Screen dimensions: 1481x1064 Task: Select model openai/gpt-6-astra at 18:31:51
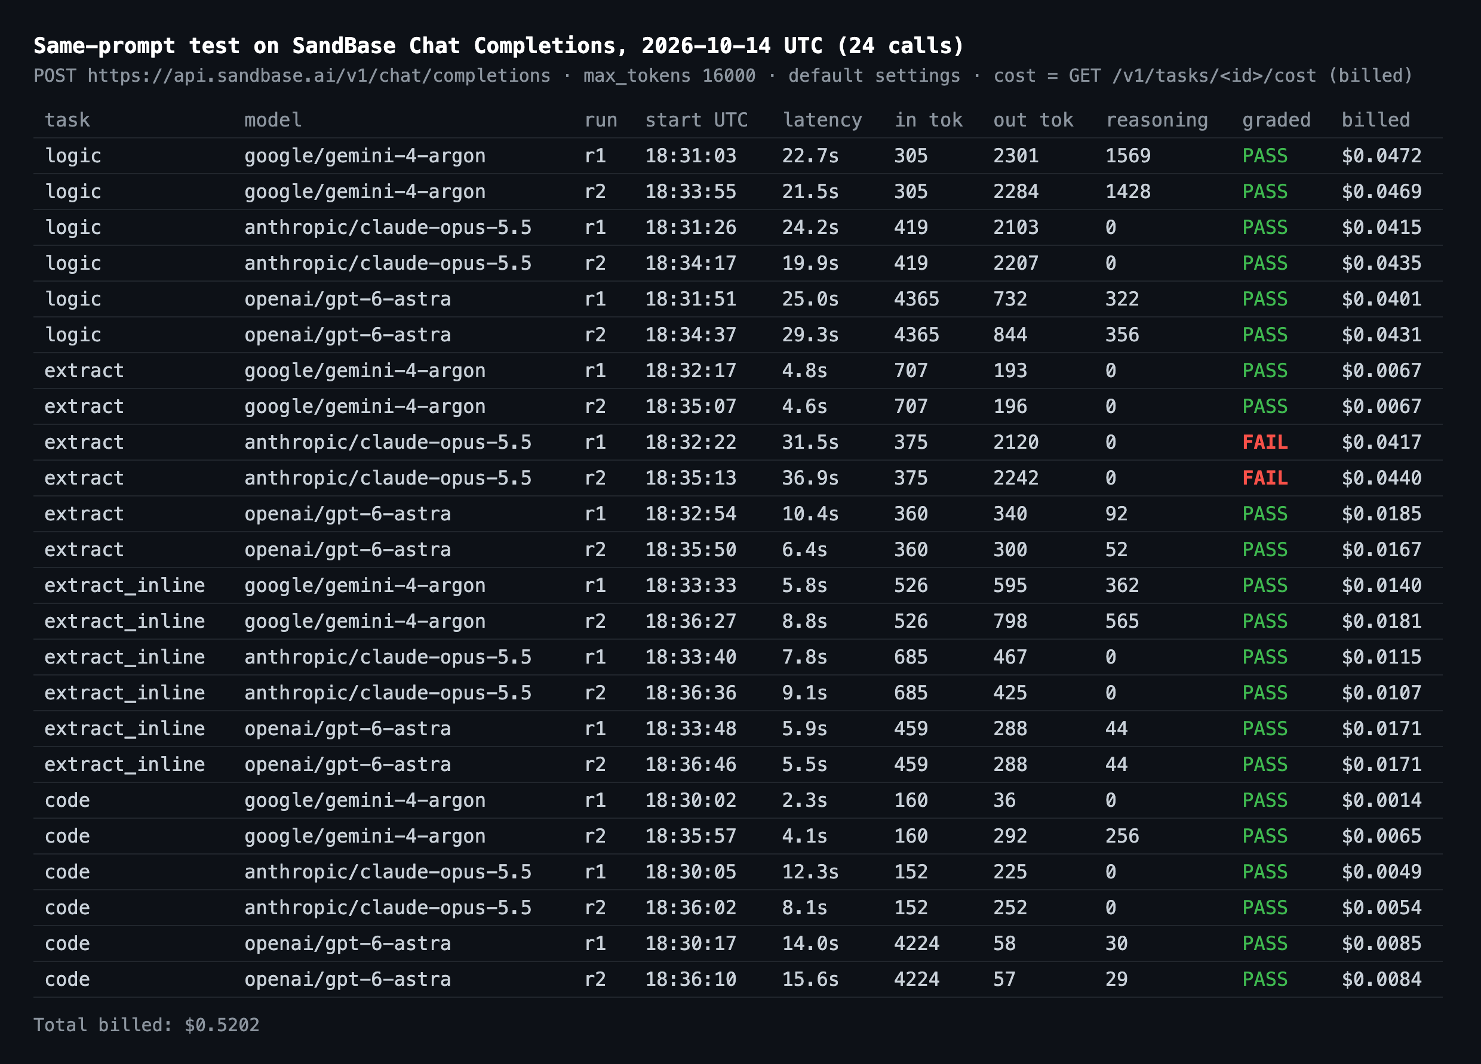coord(348,300)
